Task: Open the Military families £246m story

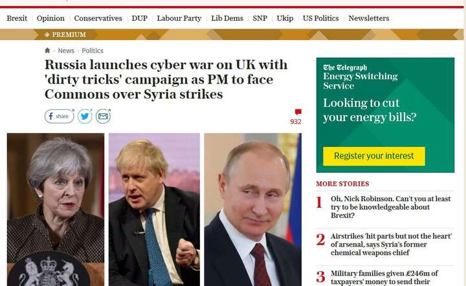Action: (x=384, y=278)
